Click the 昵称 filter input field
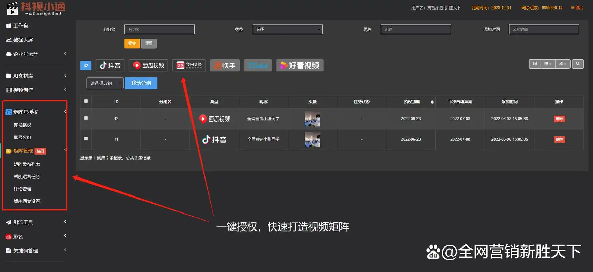This screenshot has width=593, height=272. tap(416, 30)
